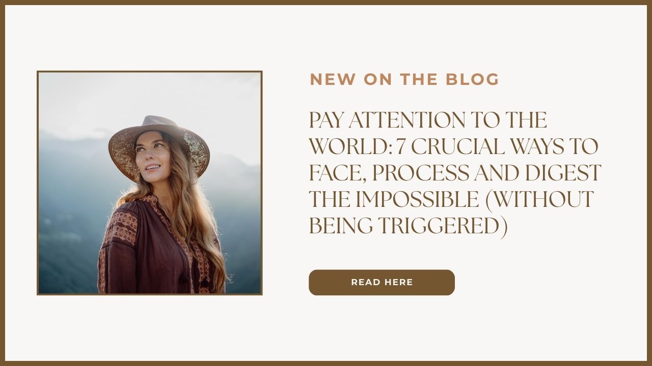Open the woman in hat photo

pyautogui.click(x=149, y=182)
